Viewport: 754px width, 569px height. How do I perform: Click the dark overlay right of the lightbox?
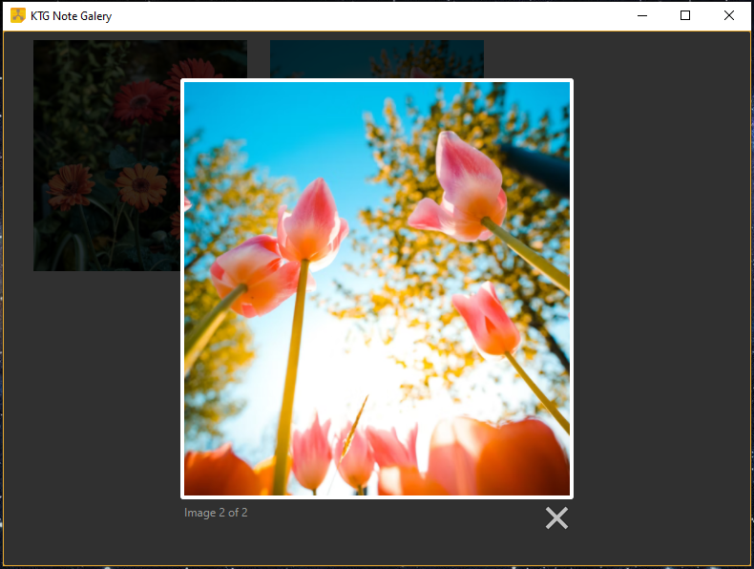tap(659, 286)
